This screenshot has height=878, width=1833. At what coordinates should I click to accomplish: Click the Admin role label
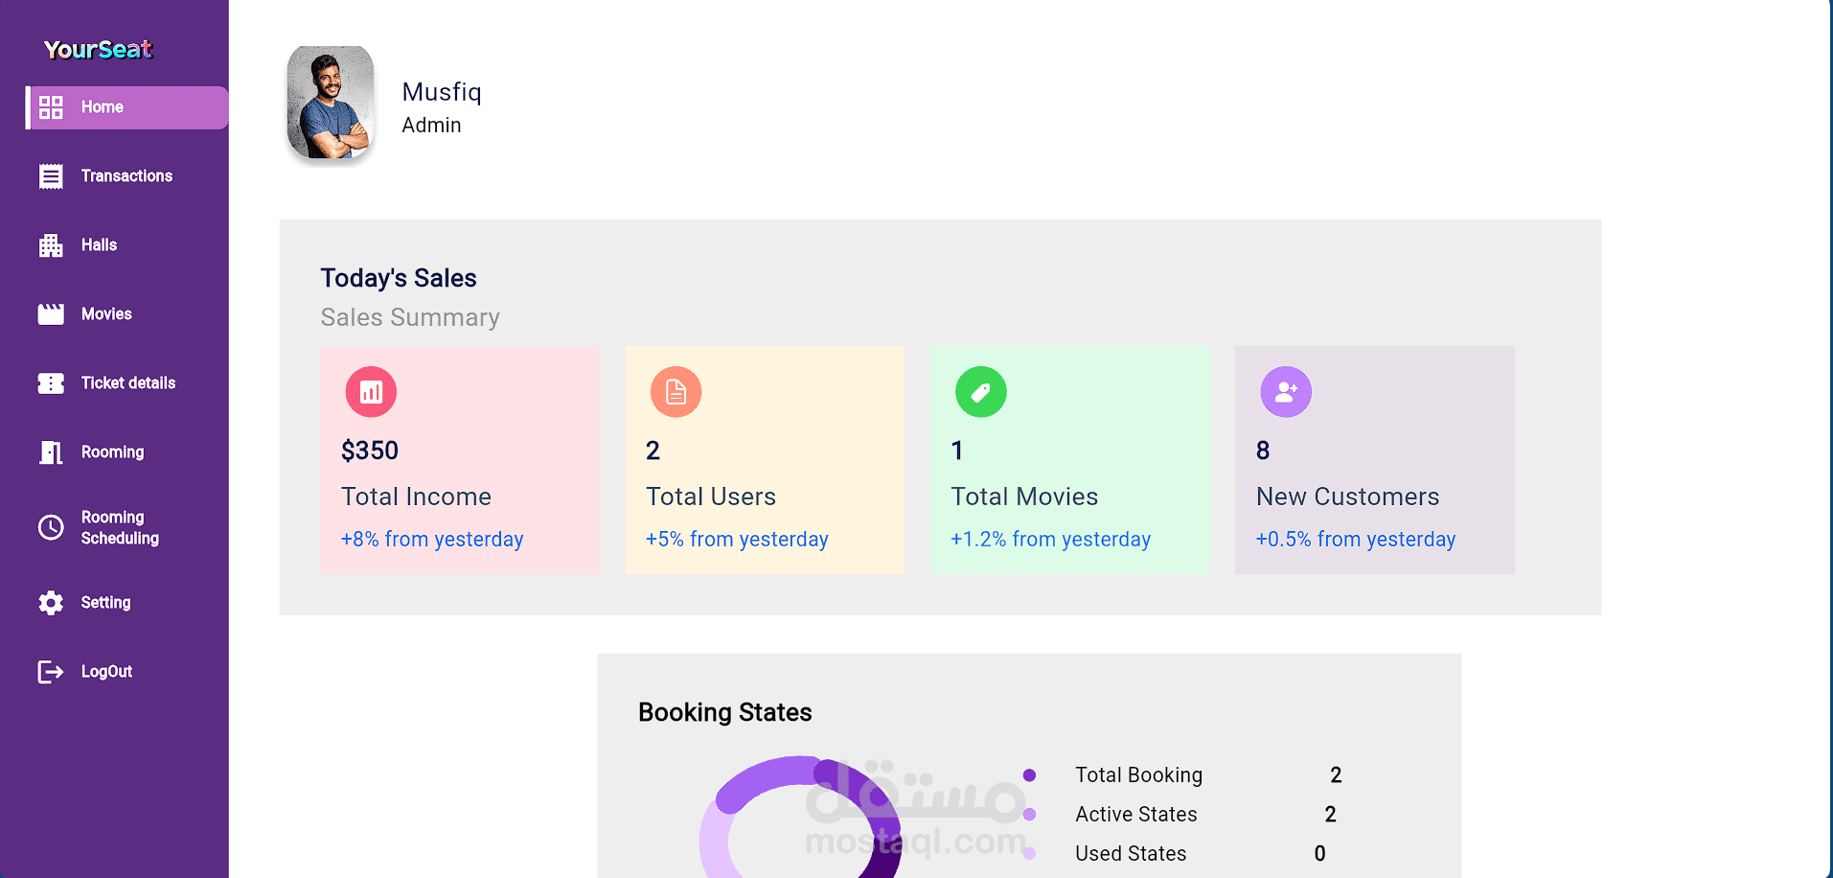(431, 126)
